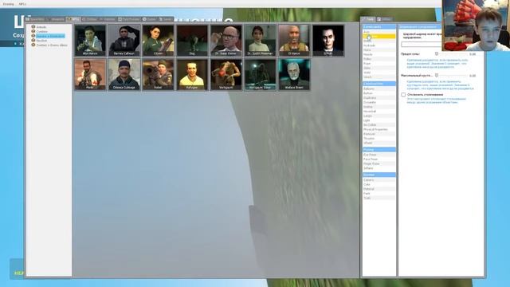Viewport: 510px width, 287px height.
Task: Select the Camera render tool
Action: [379, 180]
